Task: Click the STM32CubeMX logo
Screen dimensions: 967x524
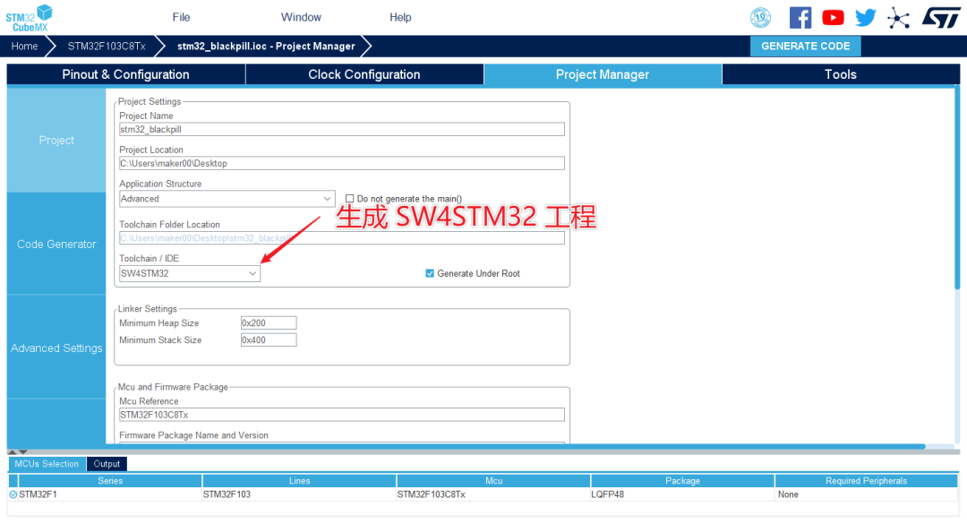Action: (x=29, y=18)
